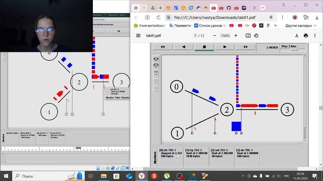323x181 pixels.
Task: Rotate the PDF page counterclockwise
Action: coord(256,36)
